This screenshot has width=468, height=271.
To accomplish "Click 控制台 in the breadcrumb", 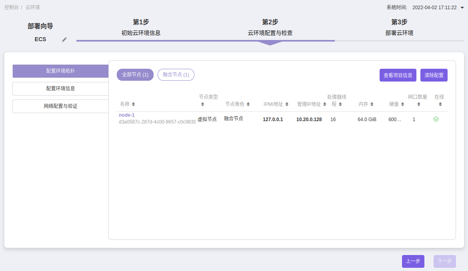I will [11, 8].
